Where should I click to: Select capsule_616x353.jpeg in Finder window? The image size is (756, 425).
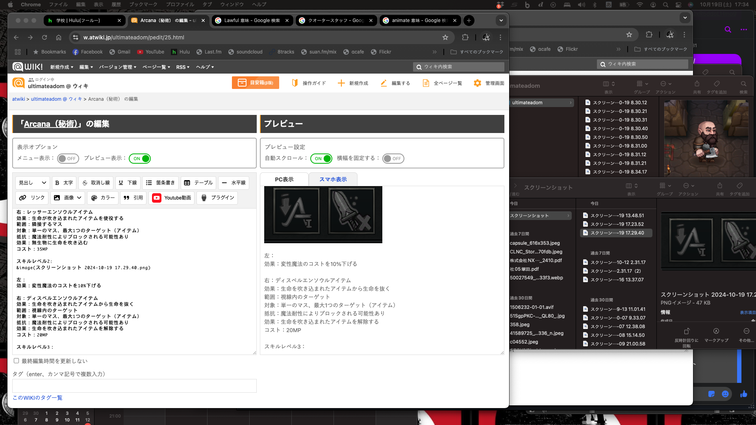click(535, 243)
